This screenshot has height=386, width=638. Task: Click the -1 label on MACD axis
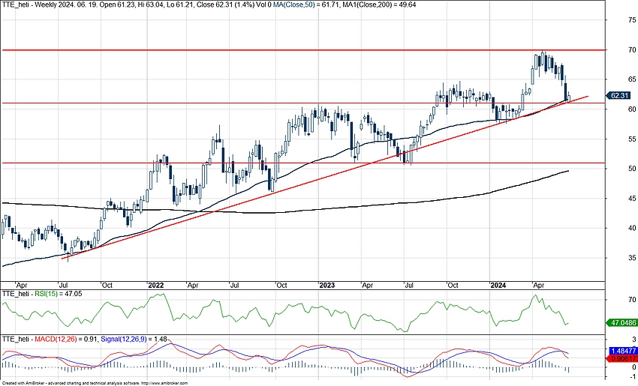coord(633,377)
